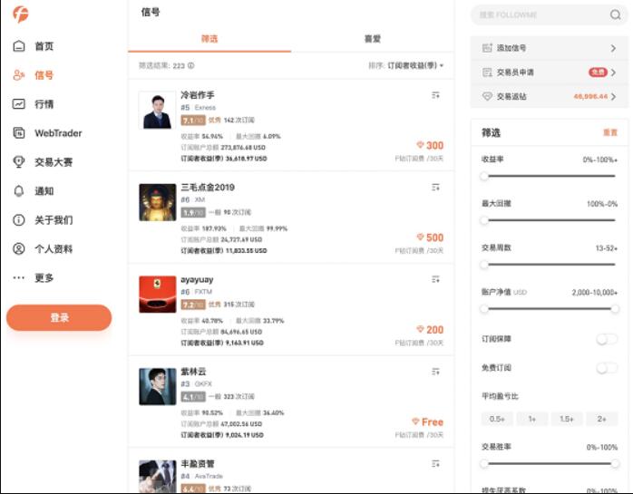
Task: Select the 0.5+ profit-loss ratio option
Action: 497,419
